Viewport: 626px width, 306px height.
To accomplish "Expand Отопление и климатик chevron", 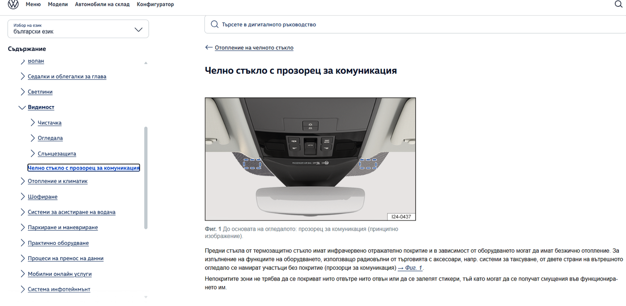I will [x=22, y=181].
